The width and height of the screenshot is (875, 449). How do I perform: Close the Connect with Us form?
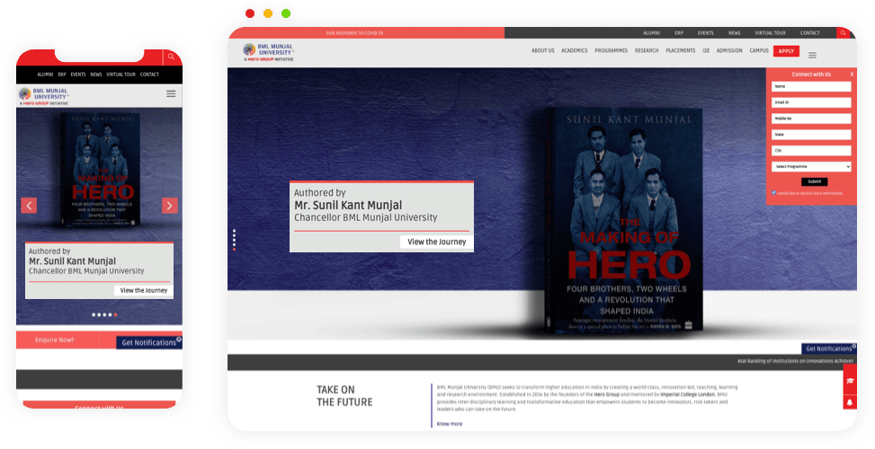pos(852,75)
